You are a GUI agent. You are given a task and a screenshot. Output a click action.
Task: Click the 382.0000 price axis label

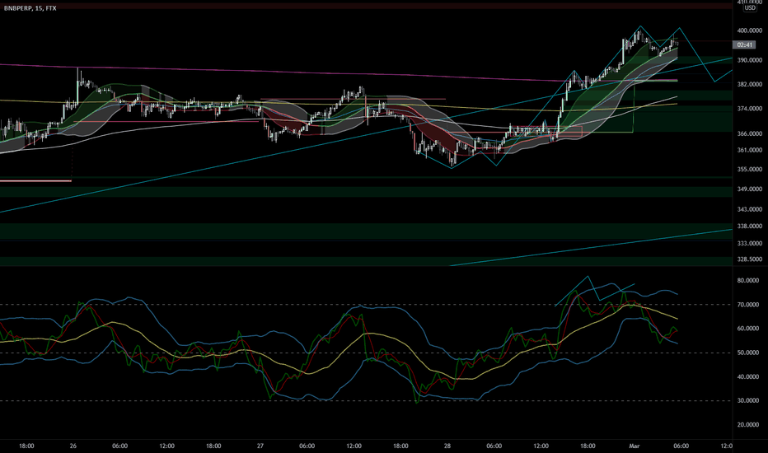coord(749,84)
